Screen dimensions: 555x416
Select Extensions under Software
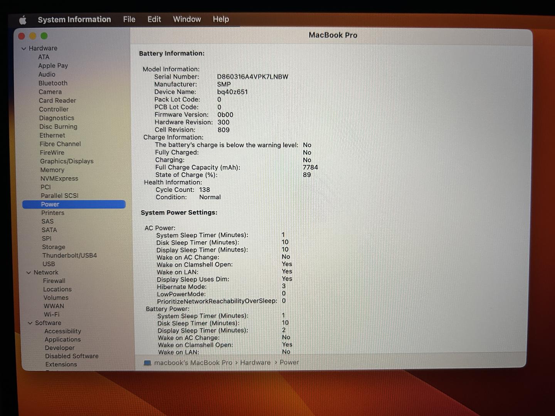coord(61,364)
